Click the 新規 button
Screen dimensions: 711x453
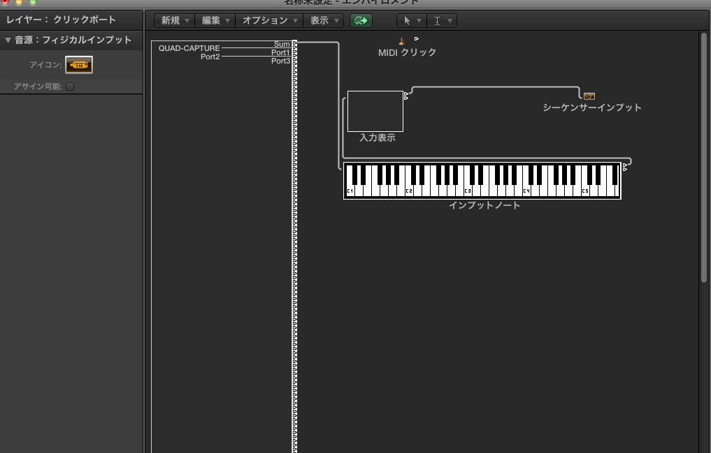[171, 20]
